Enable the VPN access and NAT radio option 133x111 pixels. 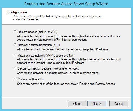coord(15,55)
